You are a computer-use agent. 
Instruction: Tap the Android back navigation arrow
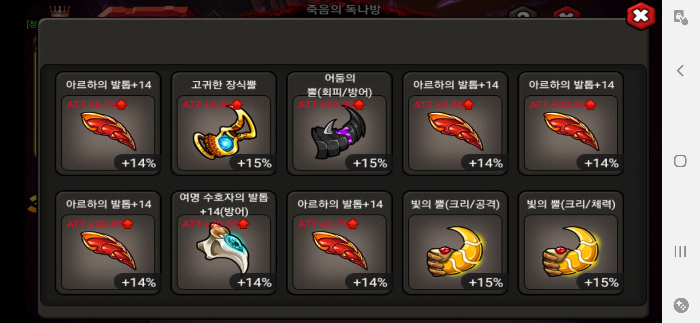coord(680,71)
